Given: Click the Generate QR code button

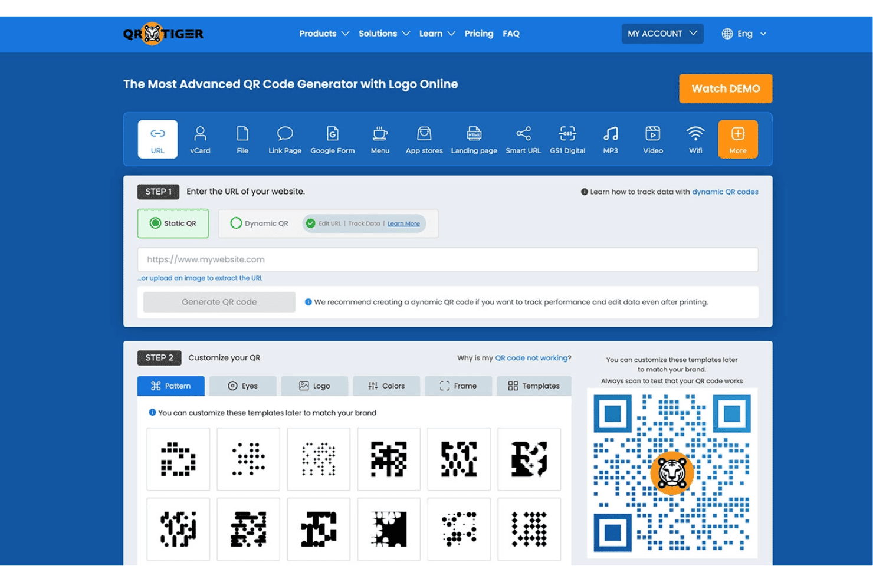Looking at the screenshot, I should coord(219,302).
